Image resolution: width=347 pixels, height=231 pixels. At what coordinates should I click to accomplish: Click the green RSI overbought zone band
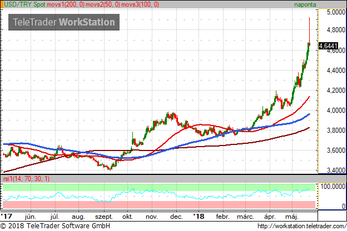(x=159, y=187)
